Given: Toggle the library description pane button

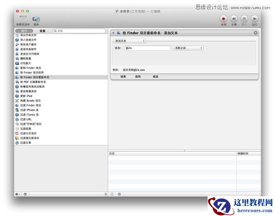Looking at the screenshot, I should pos(25,194).
